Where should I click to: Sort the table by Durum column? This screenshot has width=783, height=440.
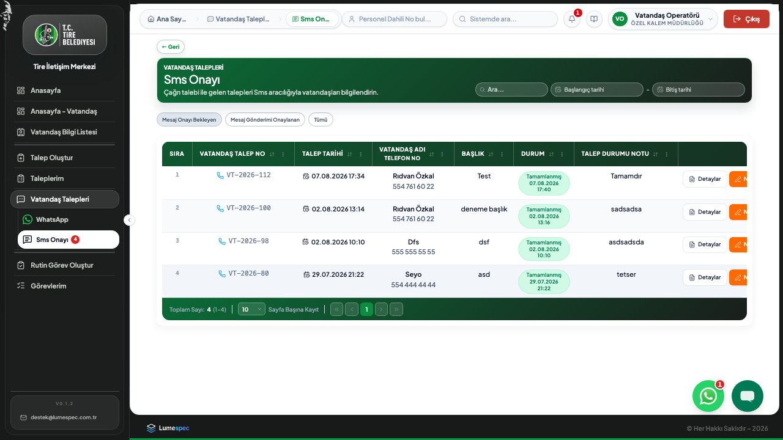point(552,154)
